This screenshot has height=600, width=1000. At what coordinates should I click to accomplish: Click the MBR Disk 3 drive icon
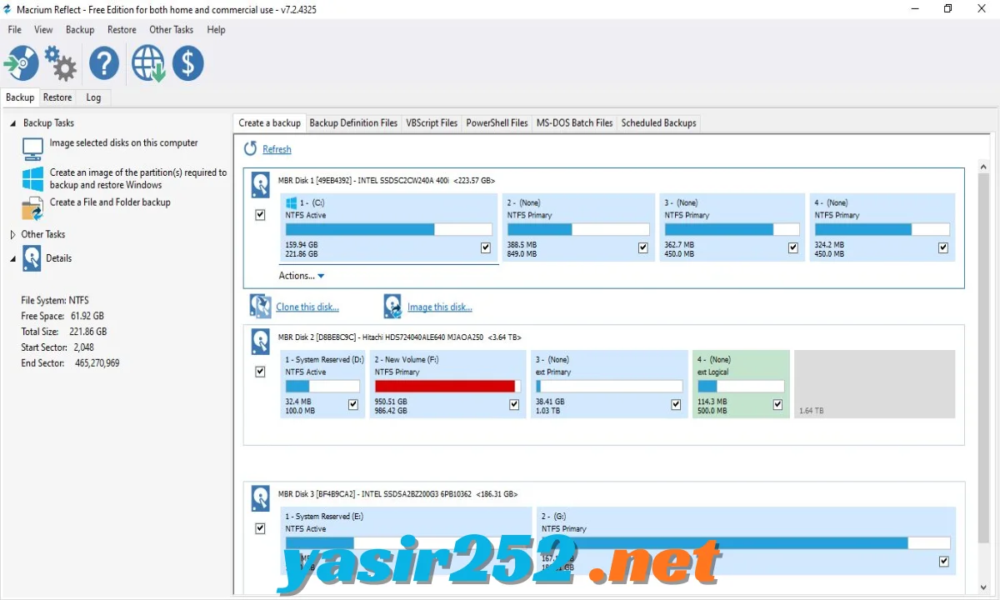point(261,498)
